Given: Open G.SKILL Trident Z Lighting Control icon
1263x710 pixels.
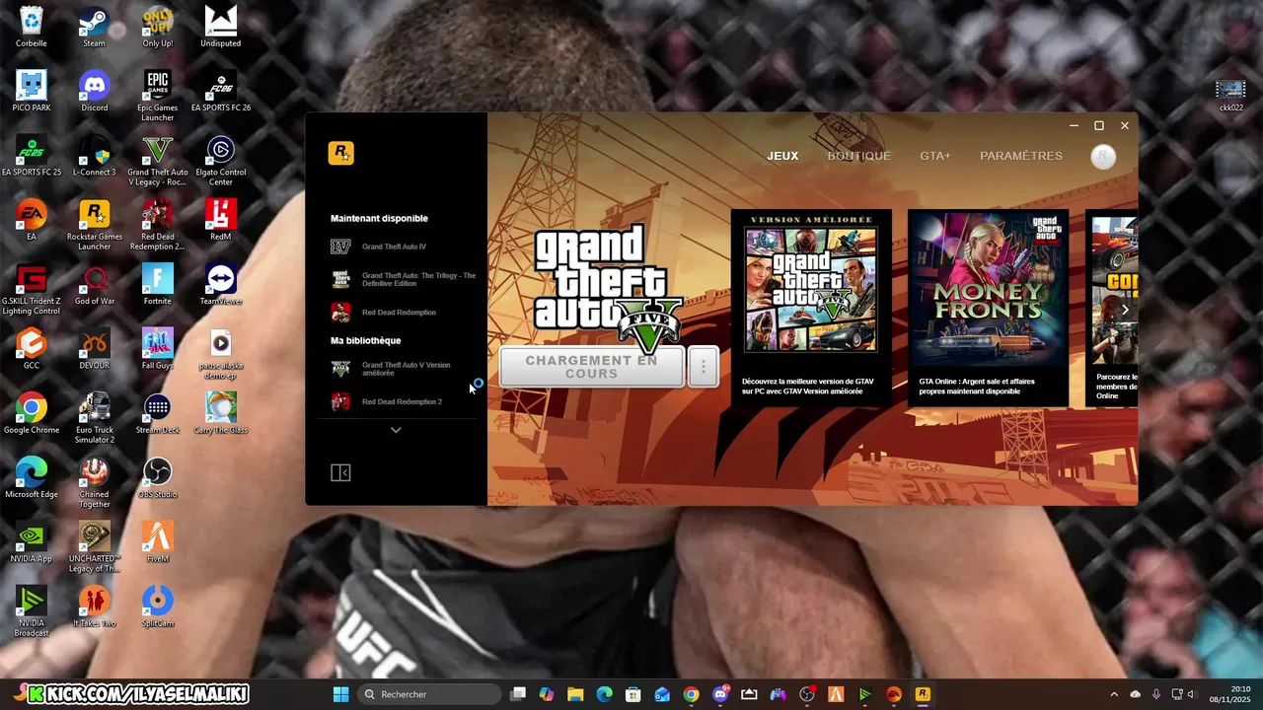Looking at the screenshot, I should pyautogui.click(x=32, y=289).
